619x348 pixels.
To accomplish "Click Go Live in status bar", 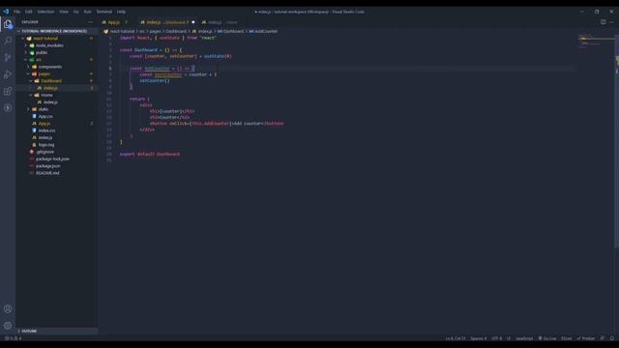I will (x=547, y=338).
